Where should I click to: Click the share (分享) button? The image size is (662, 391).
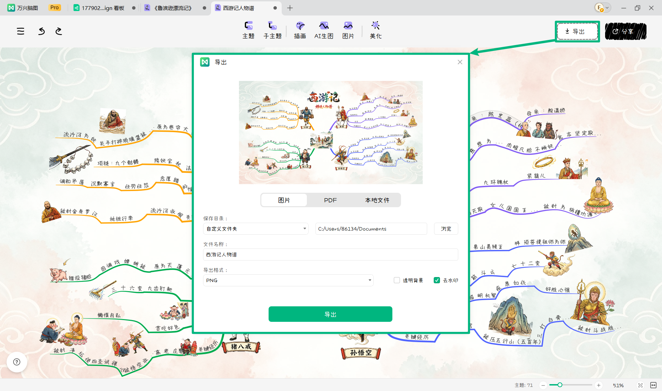pyautogui.click(x=625, y=31)
